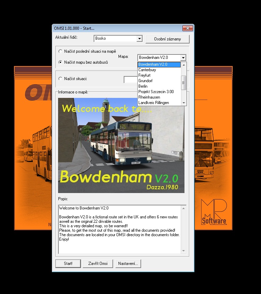
Task: Open Osobní záznamy personal records
Action: [167, 39]
